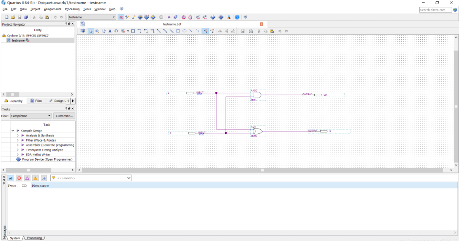Click the Customize... button

click(x=64, y=116)
